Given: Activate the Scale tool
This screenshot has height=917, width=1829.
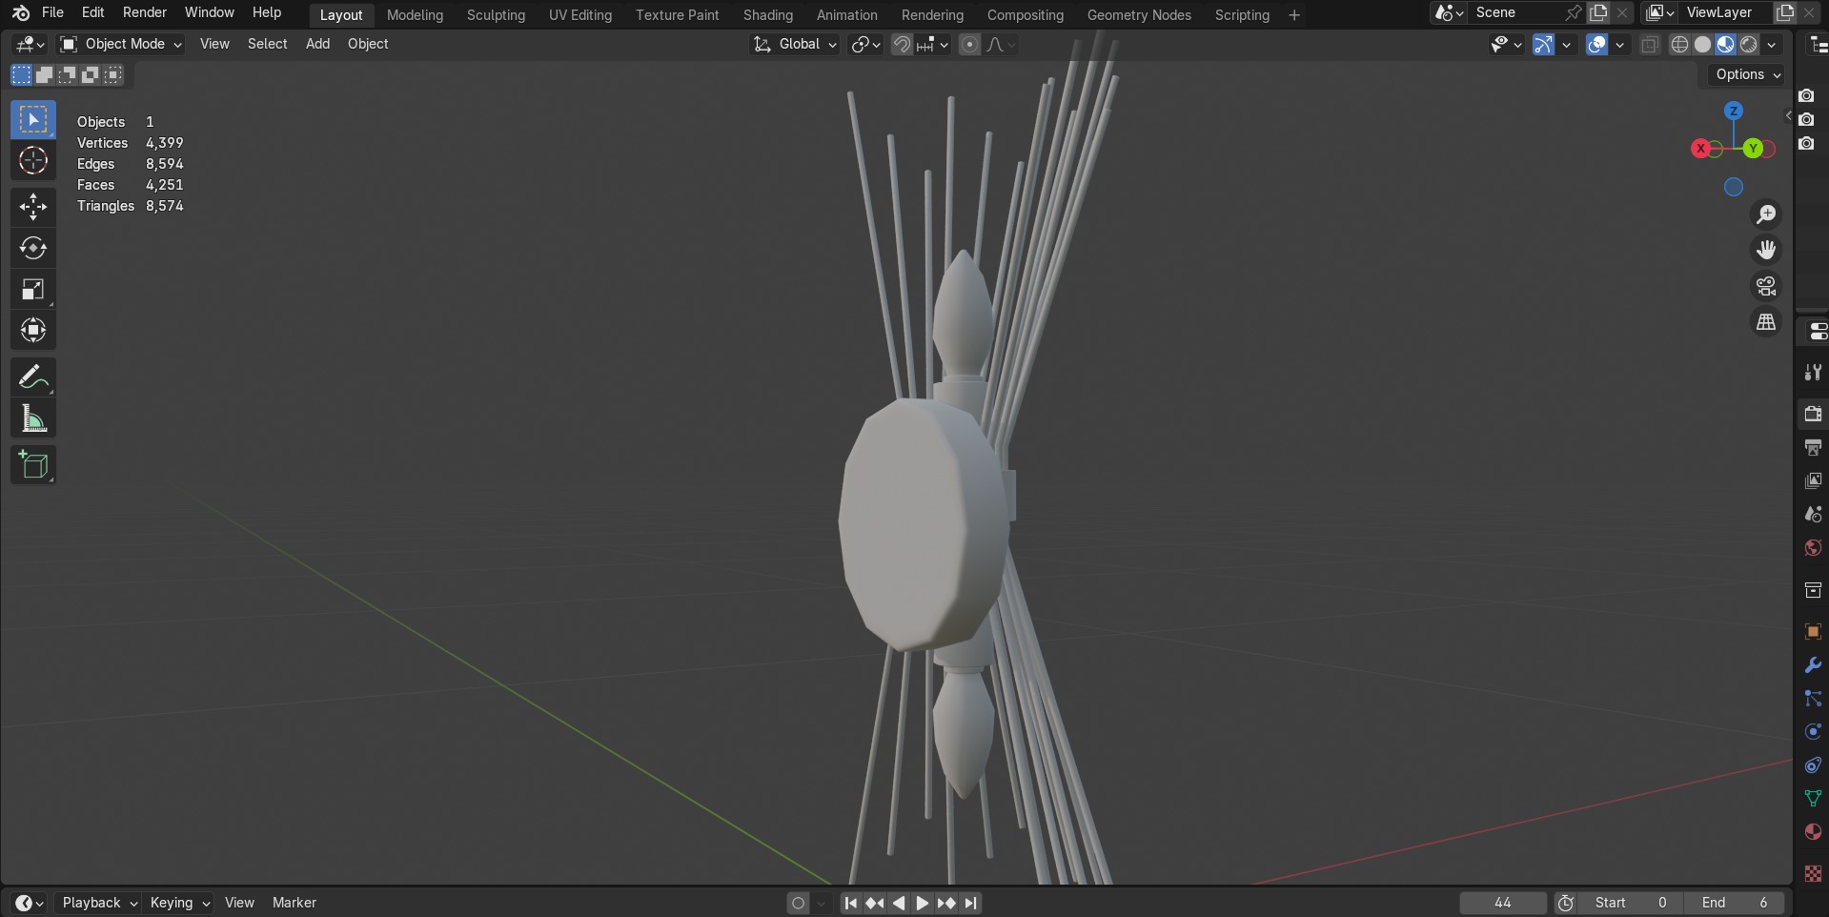Looking at the screenshot, I should (x=33, y=289).
